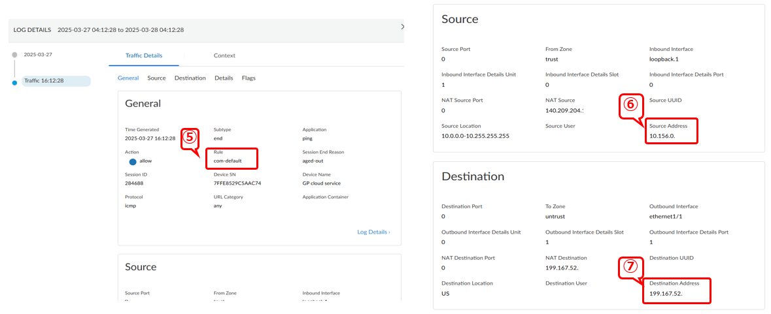Open the Traffic Details tab
Viewport: 771px width, 314px height.
coord(144,55)
